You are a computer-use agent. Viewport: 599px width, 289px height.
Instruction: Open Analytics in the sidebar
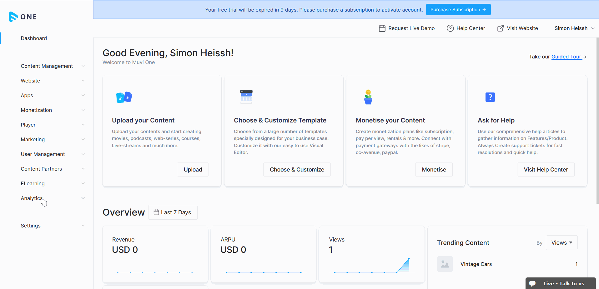32,198
